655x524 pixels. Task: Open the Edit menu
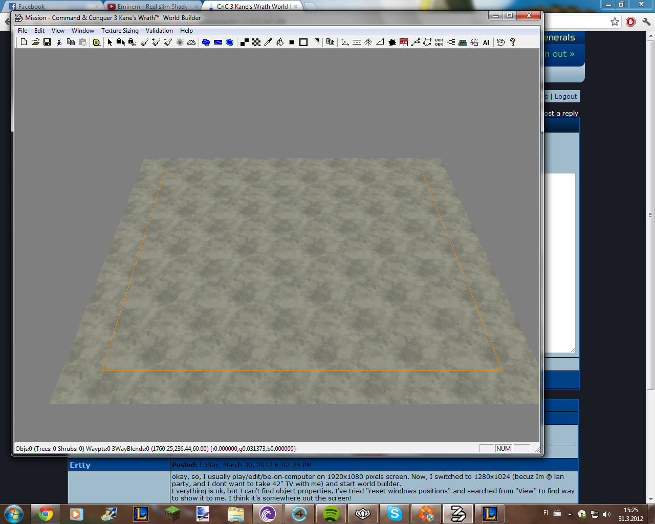[39, 31]
